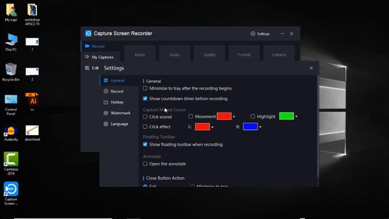Click the Edit tools sidebar icon
Screen dimensions: 389x219
coord(87,68)
